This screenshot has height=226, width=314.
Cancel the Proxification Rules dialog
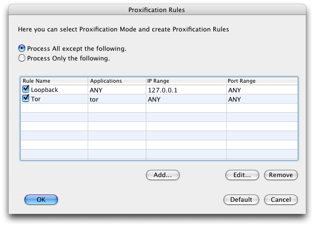point(281,199)
